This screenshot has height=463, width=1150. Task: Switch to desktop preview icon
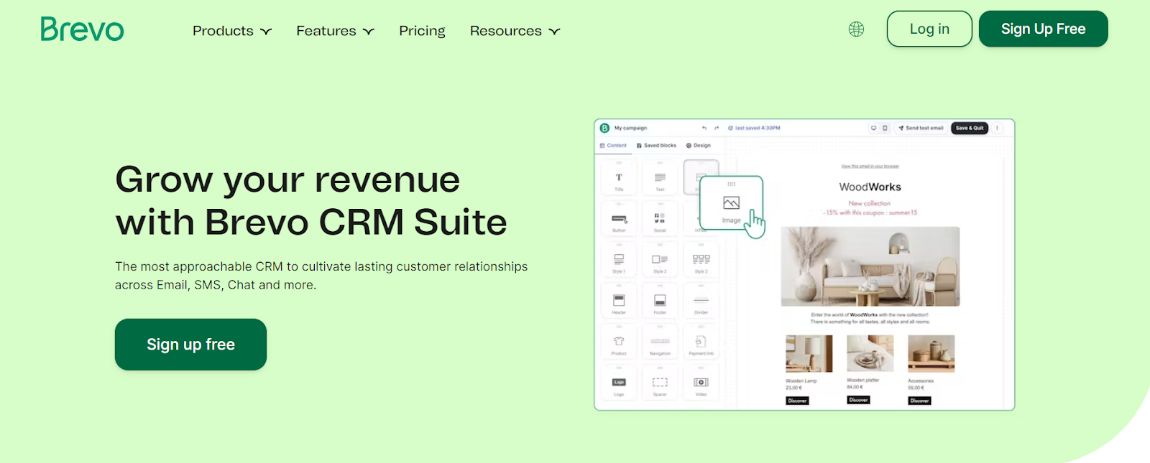coord(874,128)
